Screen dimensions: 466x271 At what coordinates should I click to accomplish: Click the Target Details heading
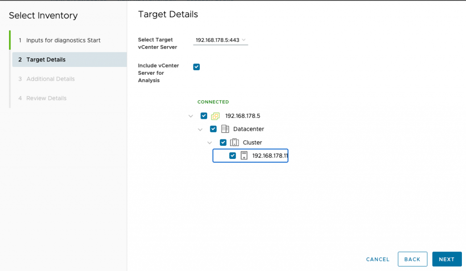(168, 14)
